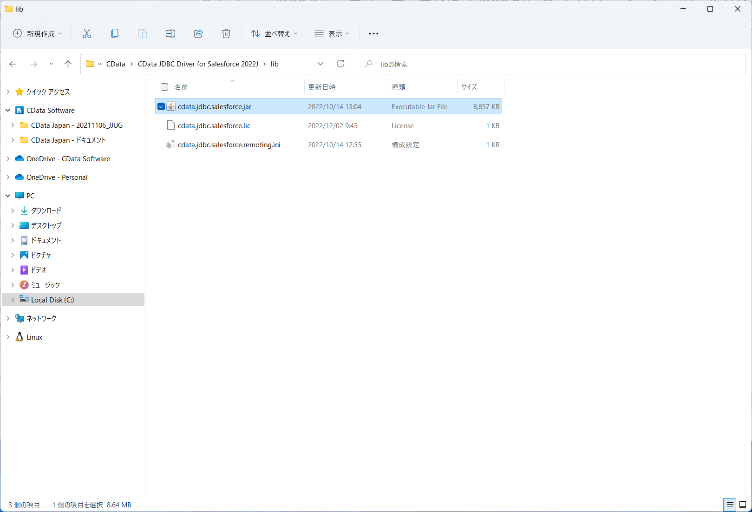Click the Share icon in toolbar
The image size is (752, 512).
(198, 33)
